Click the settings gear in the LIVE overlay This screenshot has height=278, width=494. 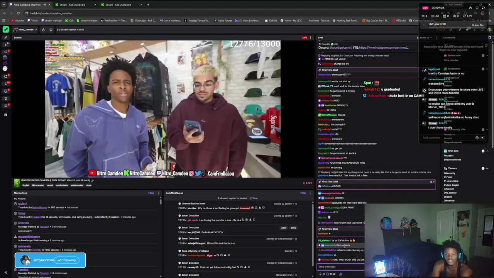[477, 8]
